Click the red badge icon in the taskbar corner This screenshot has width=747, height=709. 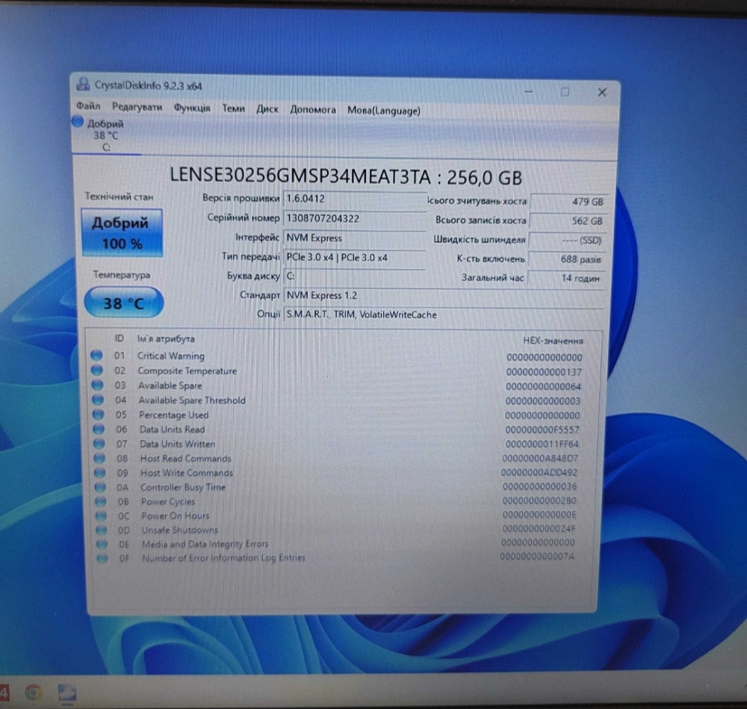coord(4,693)
